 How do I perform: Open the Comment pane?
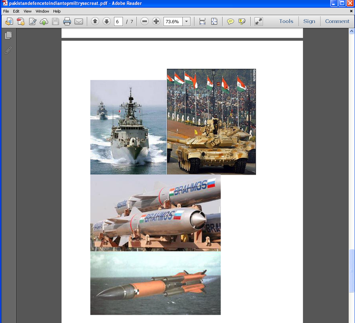click(337, 21)
